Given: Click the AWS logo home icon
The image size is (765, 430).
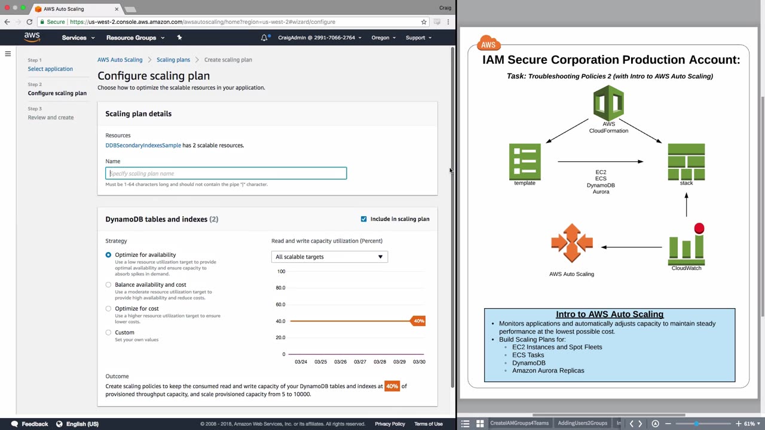Looking at the screenshot, I should pos(32,37).
